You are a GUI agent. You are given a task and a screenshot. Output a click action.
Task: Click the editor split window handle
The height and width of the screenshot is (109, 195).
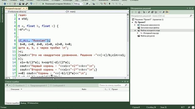[128, 15]
